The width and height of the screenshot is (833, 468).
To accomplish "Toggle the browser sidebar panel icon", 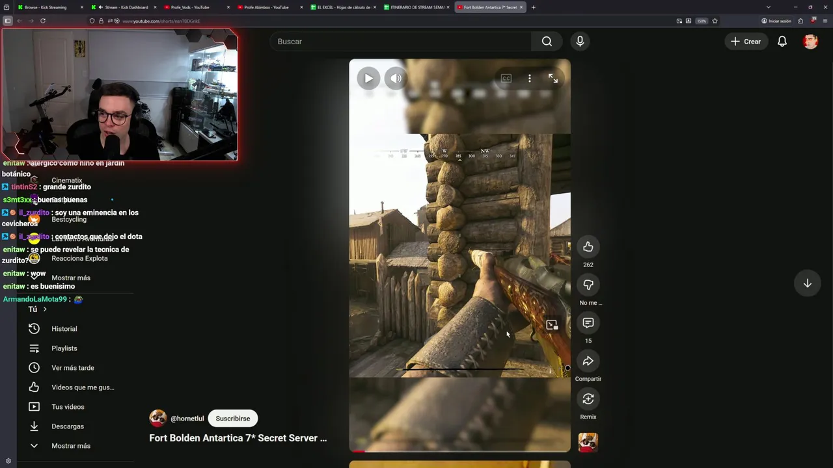I will click(x=8, y=21).
